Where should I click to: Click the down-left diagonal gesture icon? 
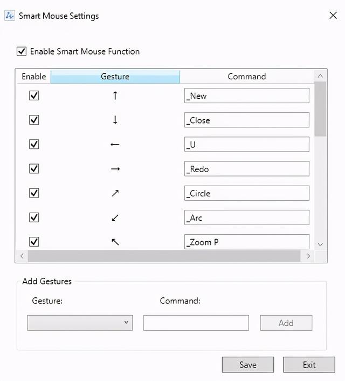pos(115,218)
